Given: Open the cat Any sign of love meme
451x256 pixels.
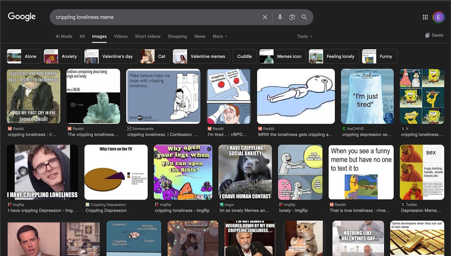Looking at the screenshot, I should (304, 238).
